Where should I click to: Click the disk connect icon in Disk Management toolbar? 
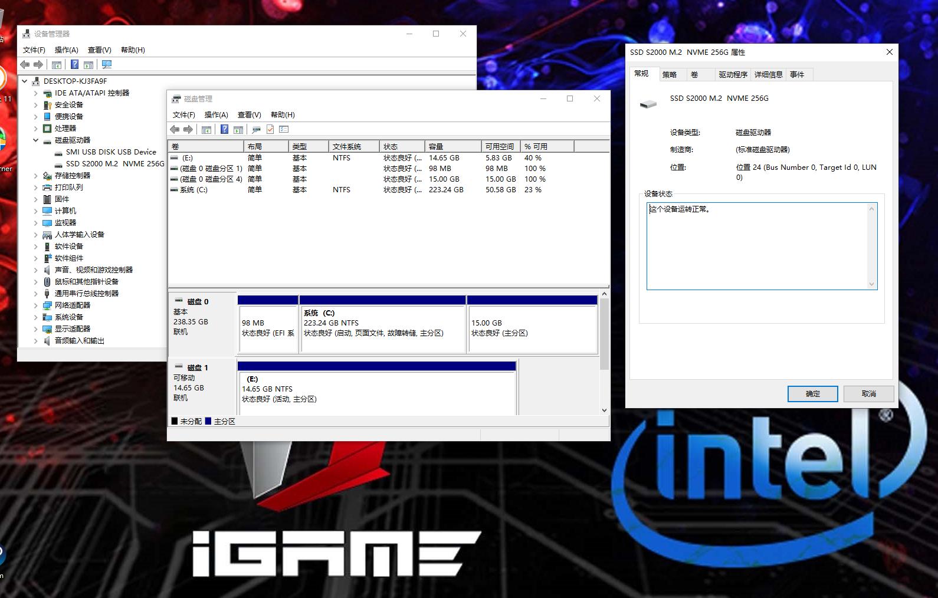[256, 129]
